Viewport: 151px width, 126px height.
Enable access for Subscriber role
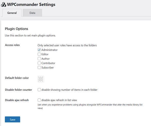click(39, 67)
